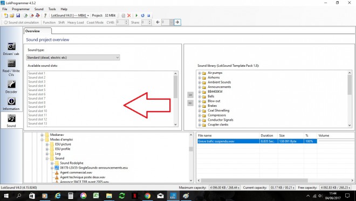Open the Programmer menu
Viewport: 356px width, 201px height.
pyautogui.click(x=20, y=9)
